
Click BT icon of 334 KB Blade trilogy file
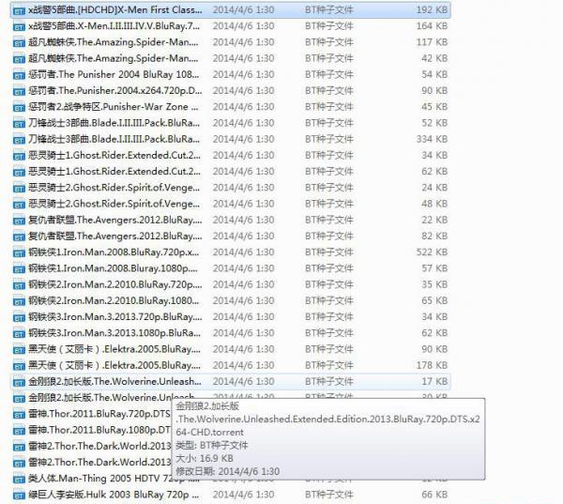[19, 140]
